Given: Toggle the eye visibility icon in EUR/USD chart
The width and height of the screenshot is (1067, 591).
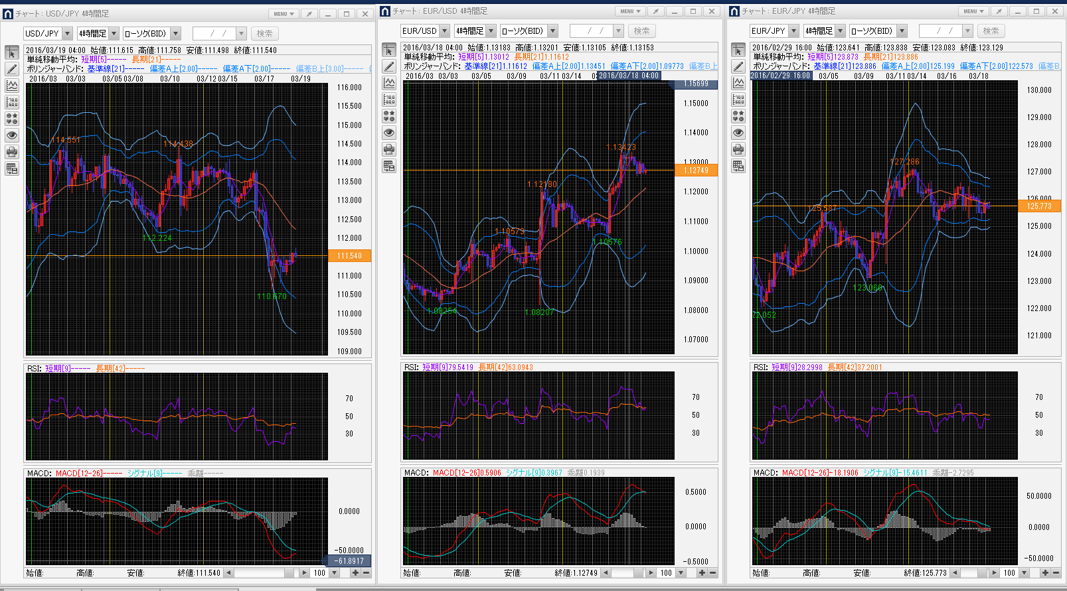Looking at the screenshot, I should click(389, 133).
